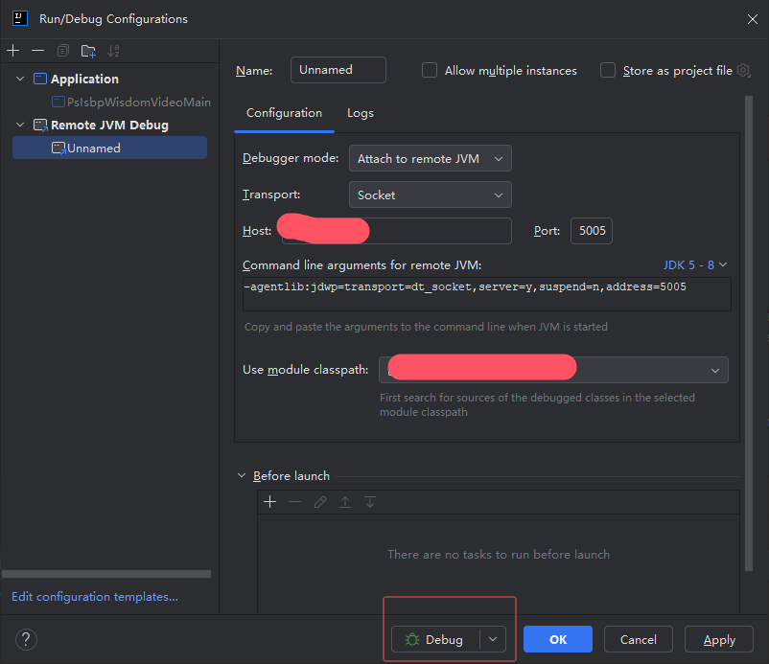Viewport: 769px width, 664px height.
Task: Switch to the Configuration tab
Action: (x=284, y=113)
